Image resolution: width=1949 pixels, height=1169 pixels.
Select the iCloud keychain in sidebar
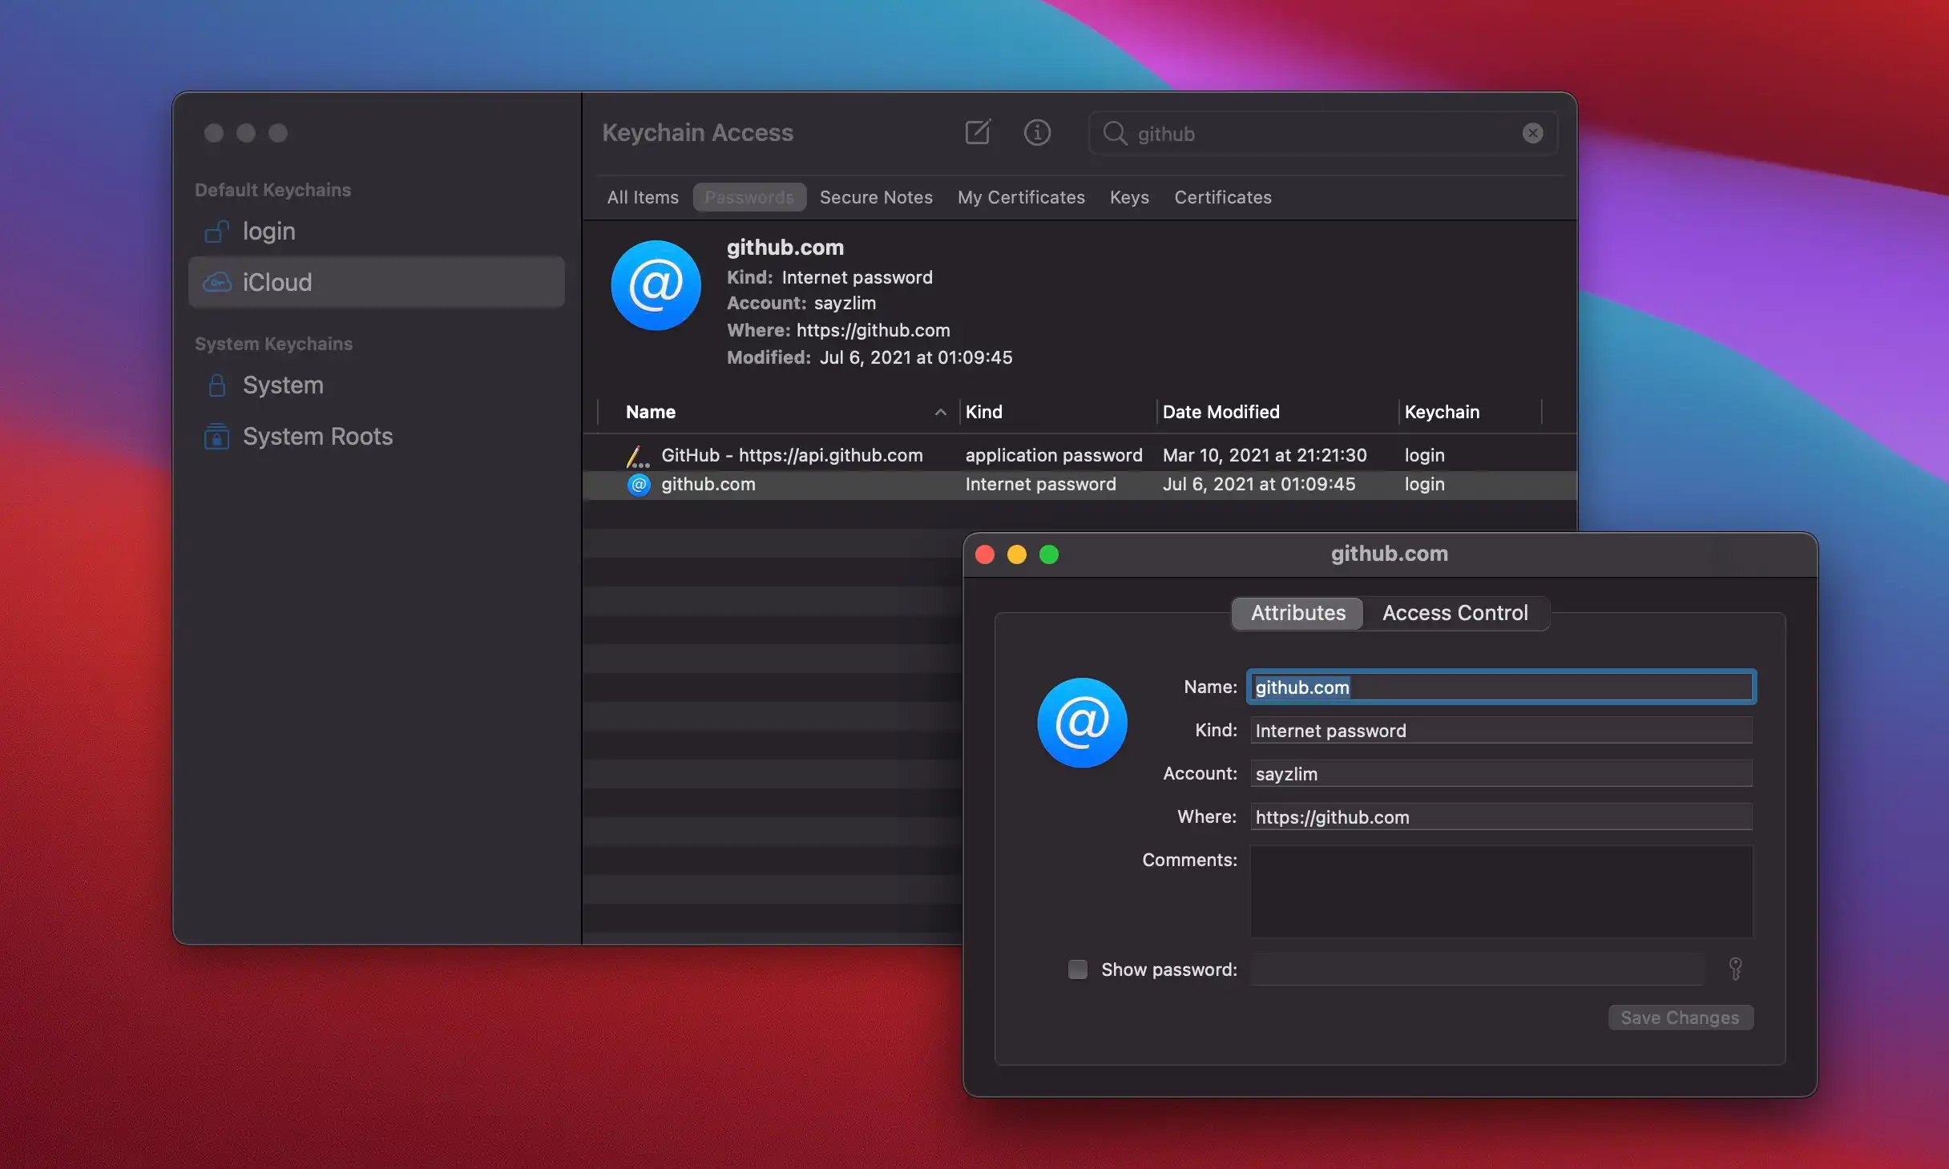pyautogui.click(x=376, y=282)
